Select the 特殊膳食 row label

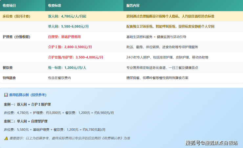pyautogui.click(x=9, y=78)
